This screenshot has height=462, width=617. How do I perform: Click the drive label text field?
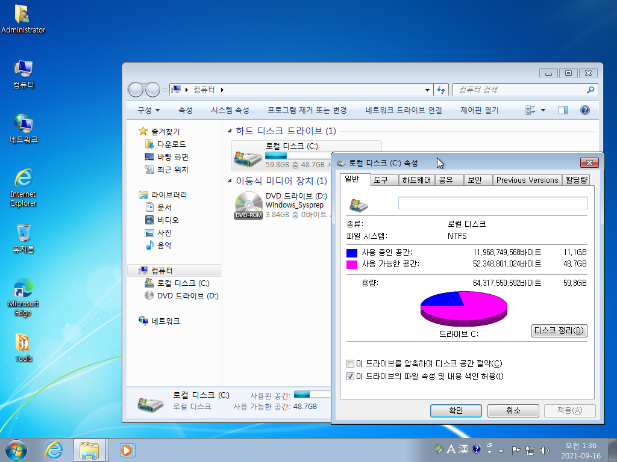pos(493,203)
